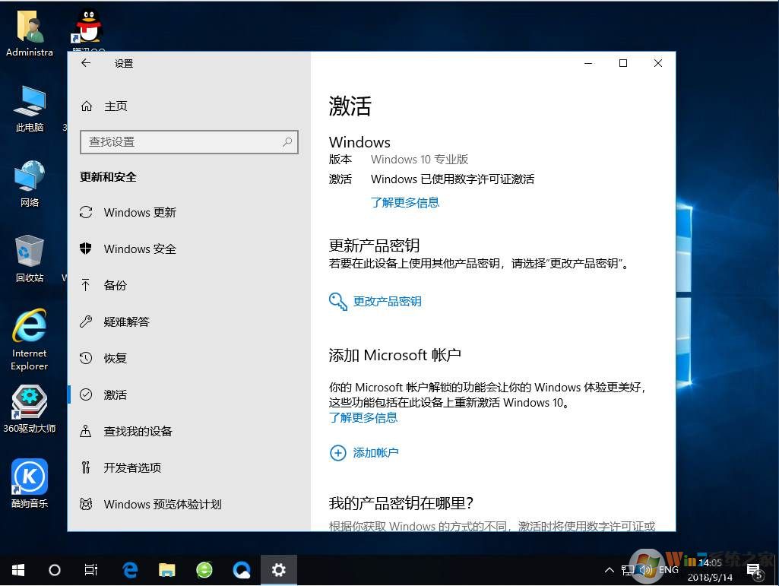Open Windows 更新 section
The width and height of the screenshot is (779, 586).
click(x=140, y=212)
